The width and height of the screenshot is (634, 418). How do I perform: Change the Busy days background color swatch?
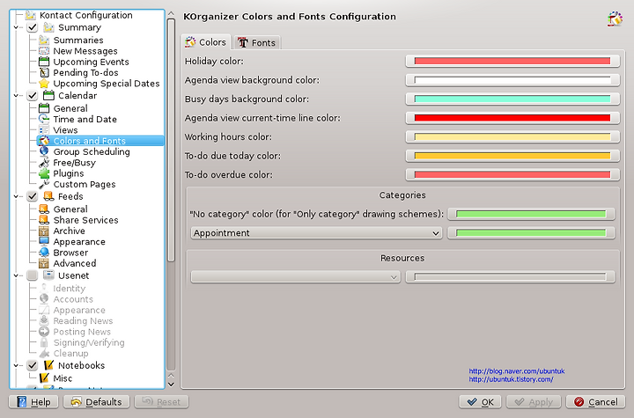[512, 99]
